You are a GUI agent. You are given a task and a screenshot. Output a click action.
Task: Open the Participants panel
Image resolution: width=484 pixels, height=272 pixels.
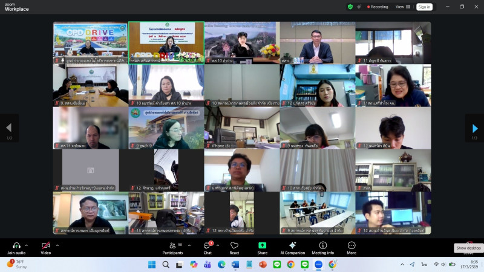172,245
